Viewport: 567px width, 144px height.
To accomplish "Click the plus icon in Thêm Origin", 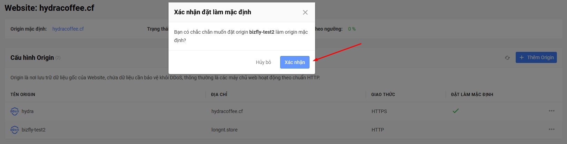I will tap(522, 57).
